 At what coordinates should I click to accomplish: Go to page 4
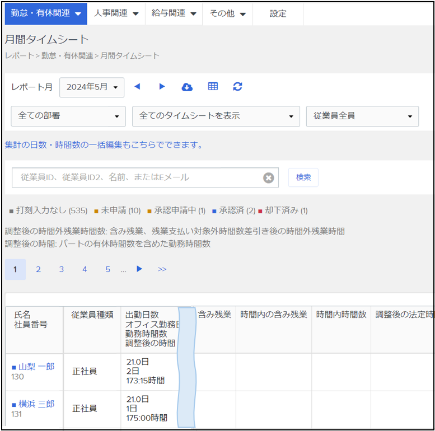pyautogui.click(x=85, y=269)
